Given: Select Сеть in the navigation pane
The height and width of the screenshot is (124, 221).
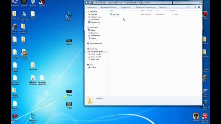Looking at the screenshot, I should 91,65.
